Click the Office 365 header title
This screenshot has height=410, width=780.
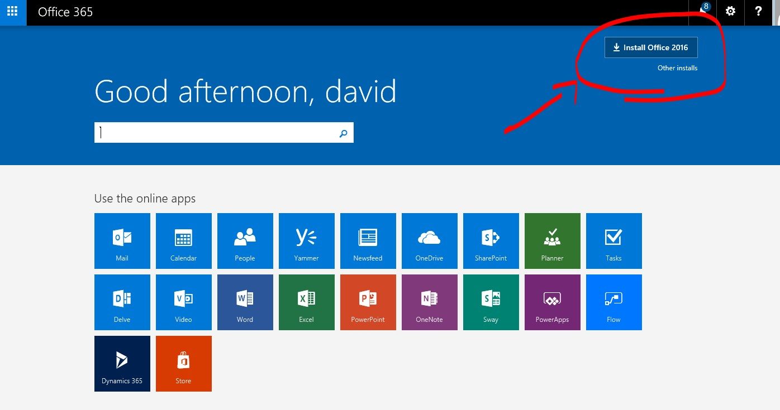tap(65, 12)
